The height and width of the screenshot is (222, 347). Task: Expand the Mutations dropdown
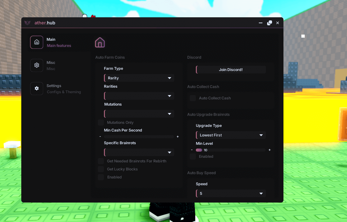pos(139,114)
